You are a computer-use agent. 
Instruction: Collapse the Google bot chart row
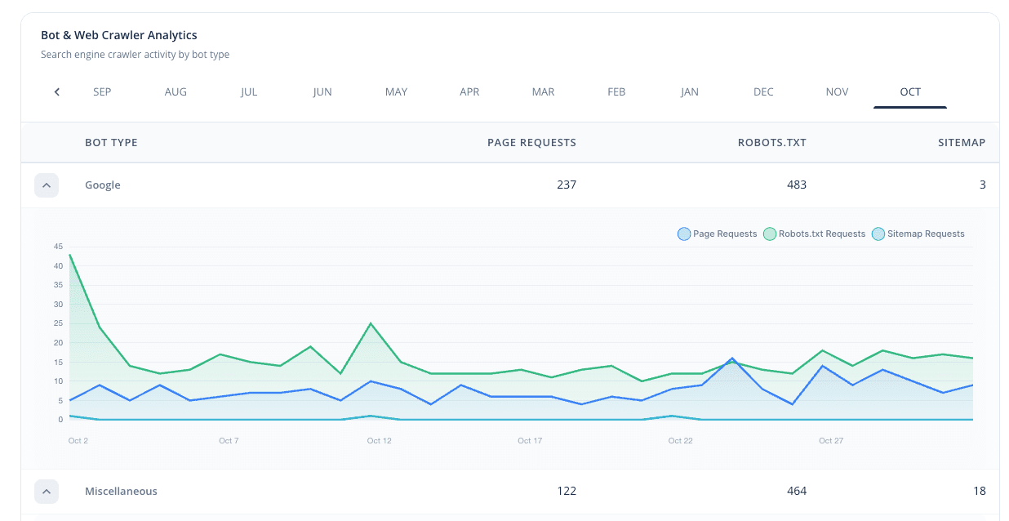(47, 185)
